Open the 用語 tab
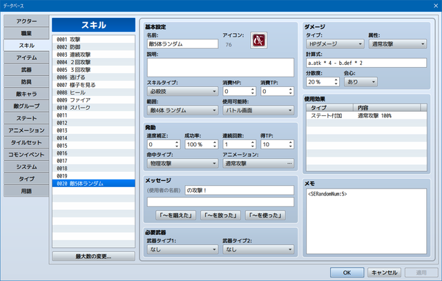The height and width of the screenshot is (281, 442). coord(26,191)
